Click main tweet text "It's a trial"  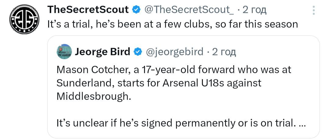tap(69, 24)
